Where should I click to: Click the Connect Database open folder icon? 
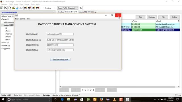click(x=13, y=8)
